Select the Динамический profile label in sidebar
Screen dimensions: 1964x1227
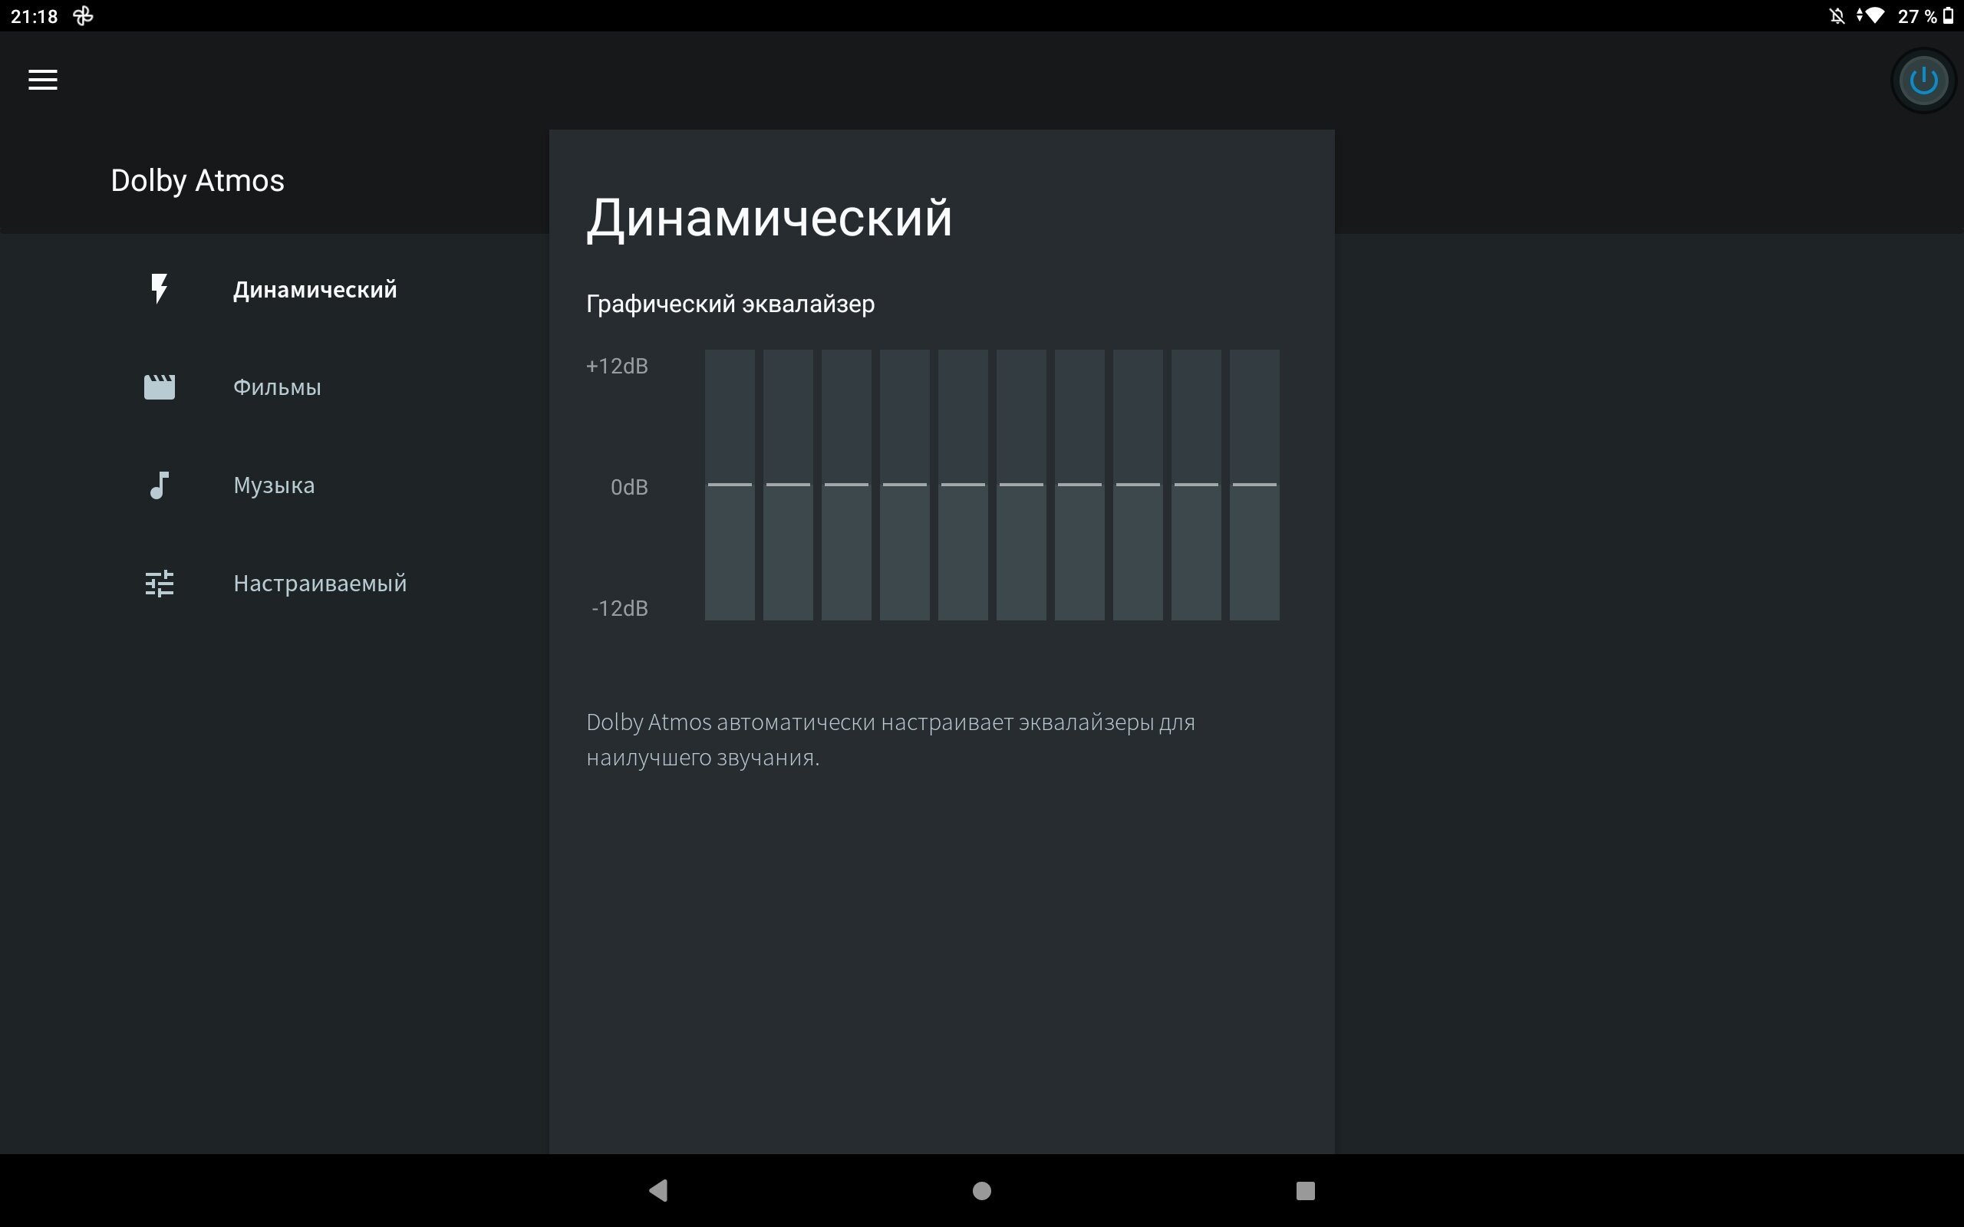pyautogui.click(x=315, y=290)
